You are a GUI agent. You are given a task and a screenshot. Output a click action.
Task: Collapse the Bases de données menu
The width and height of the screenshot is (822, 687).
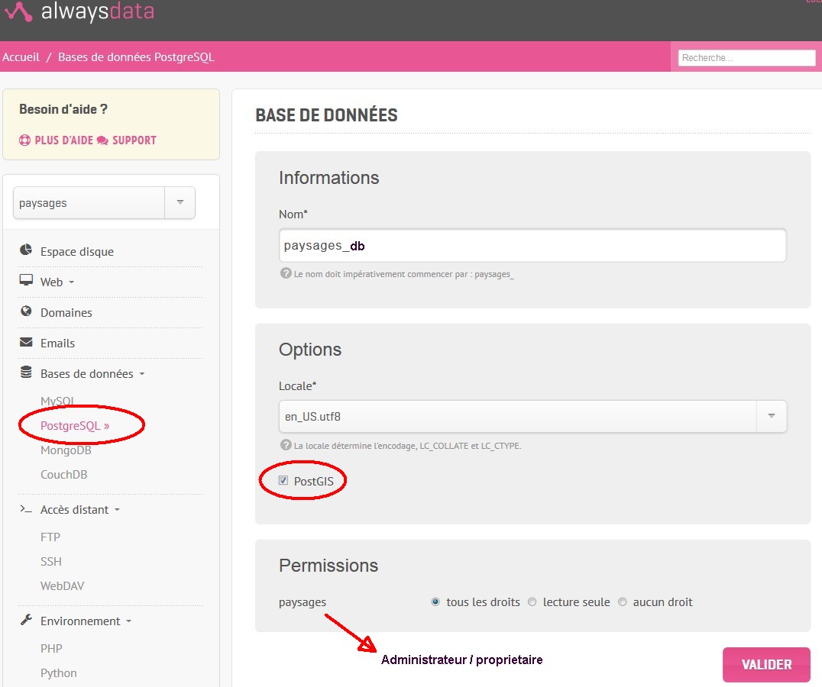[x=92, y=374]
